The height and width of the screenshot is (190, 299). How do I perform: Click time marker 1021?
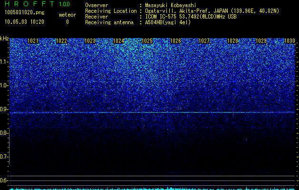tap(33, 41)
